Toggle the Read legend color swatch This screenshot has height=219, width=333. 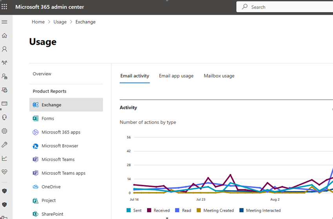click(177, 210)
